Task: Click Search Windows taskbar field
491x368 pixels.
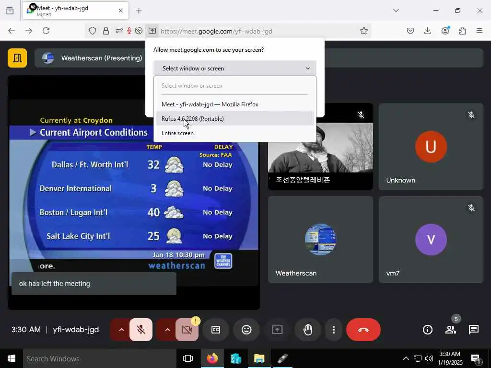Action: click(x=100, y=358)
